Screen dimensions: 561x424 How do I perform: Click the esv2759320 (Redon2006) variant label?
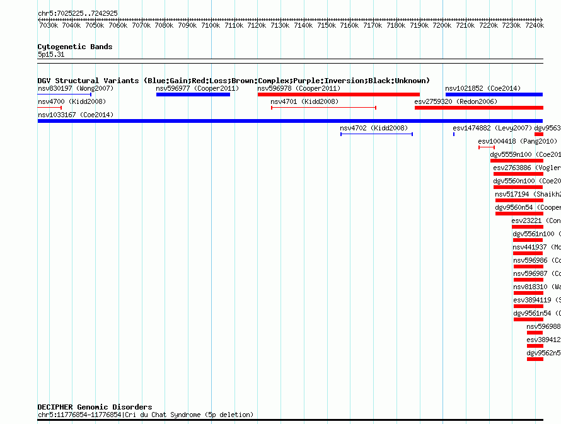coord(456,101)
